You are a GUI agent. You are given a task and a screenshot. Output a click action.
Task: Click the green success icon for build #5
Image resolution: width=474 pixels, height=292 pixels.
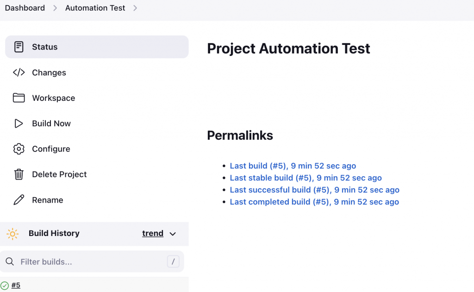click(5, 286)
